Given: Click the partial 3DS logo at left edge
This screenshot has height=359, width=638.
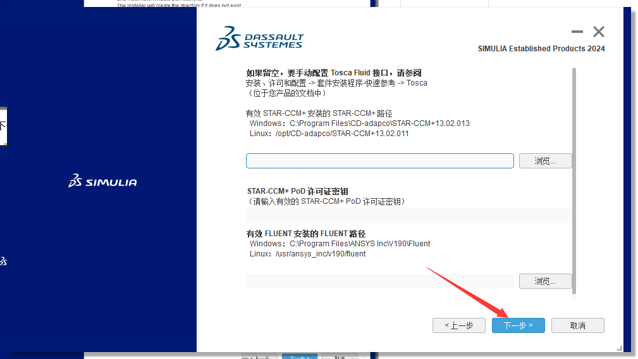Looking at the screenshot, I should click(x=3, y=261).
